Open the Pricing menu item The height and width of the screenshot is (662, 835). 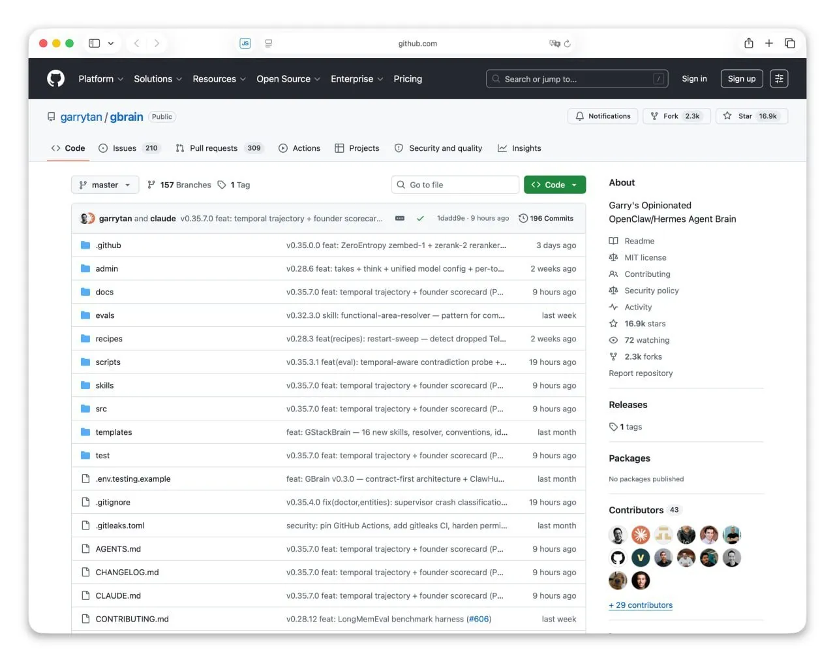[x=408, y=79]
